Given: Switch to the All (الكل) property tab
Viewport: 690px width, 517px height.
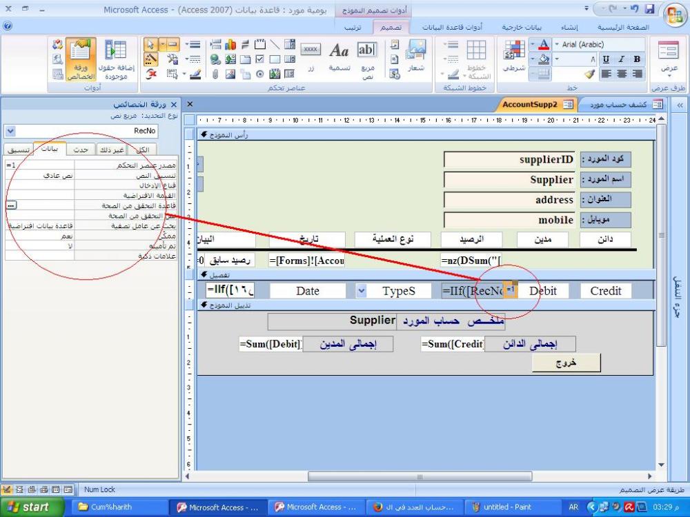Looking at the screenshot, I should (143, 150).
